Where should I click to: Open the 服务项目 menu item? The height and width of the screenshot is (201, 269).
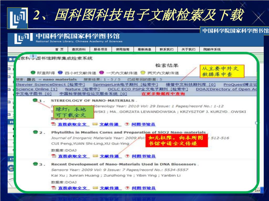101,49
